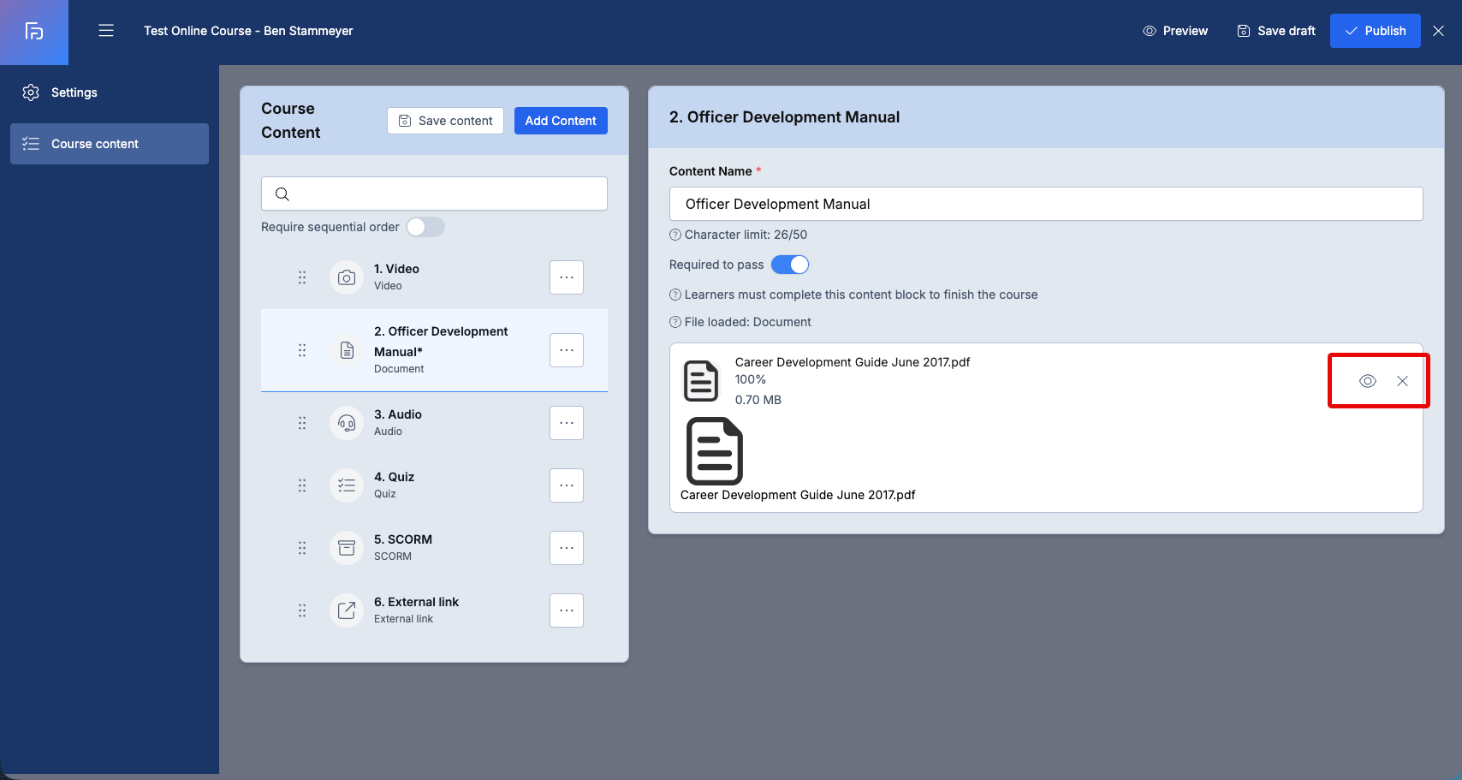Image resolution: width=1462 pixels, height=780 pixels.
Task: Click the archive box icon for SCORM
Action: tap(347, 548)
